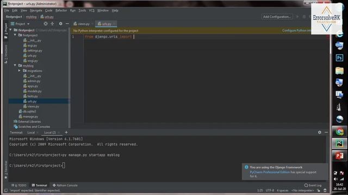Image resolution: width=348 pixels, height=195 pixels.
Task: Collapse the firstproject root folder
Action: pyautogui.click(x=10, y=30)
